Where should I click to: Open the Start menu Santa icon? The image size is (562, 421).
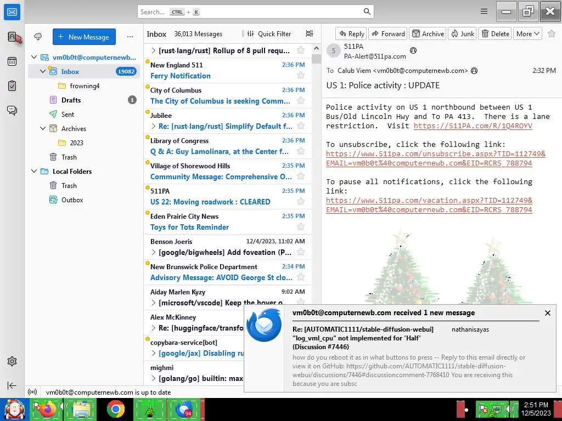pos(14,409)
